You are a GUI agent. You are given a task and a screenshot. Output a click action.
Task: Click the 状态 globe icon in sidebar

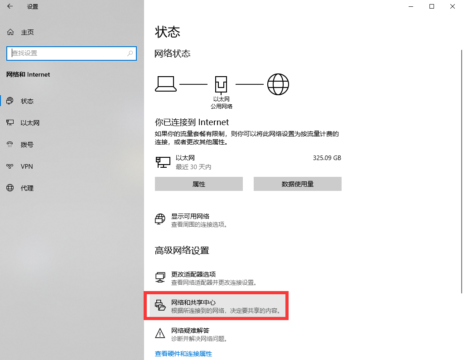[x=10, y=101]
